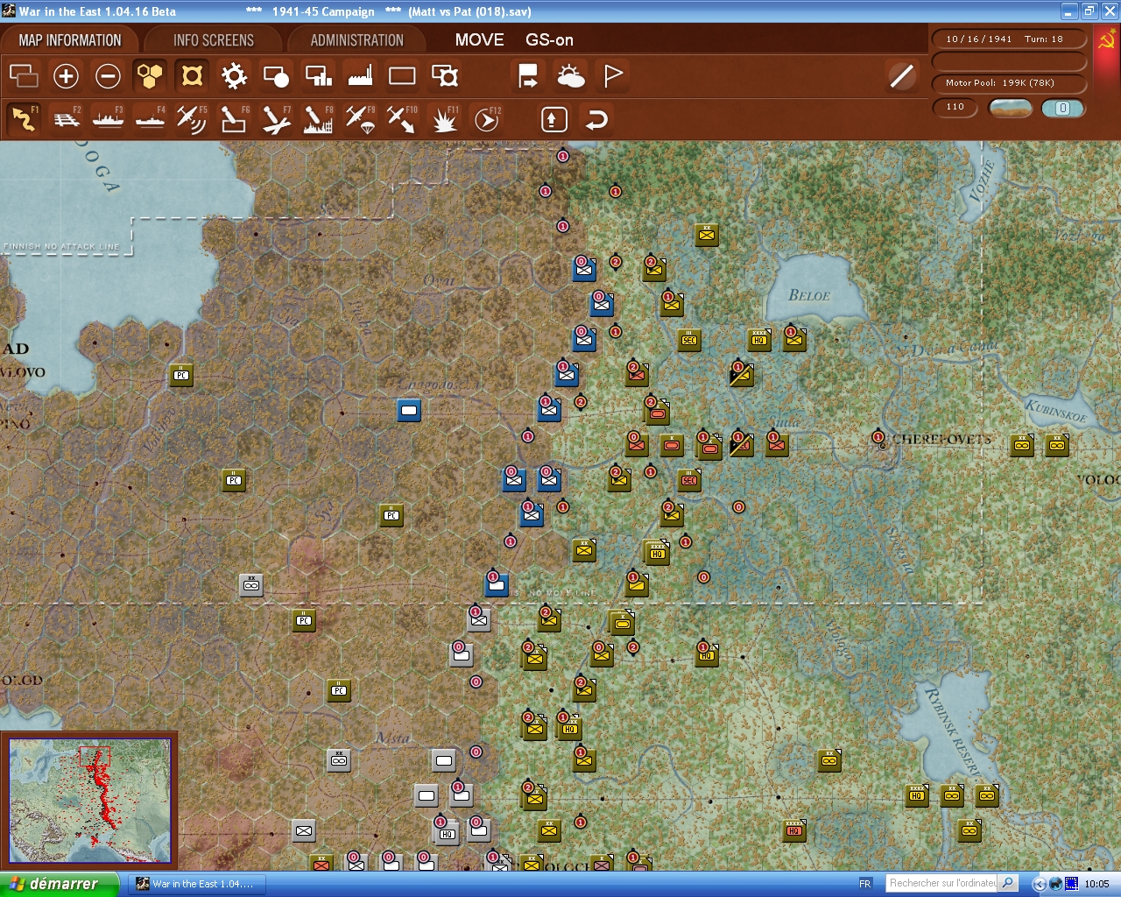The width and height of the screenshot is (1121, 897).
Task: Select the F5 aircraft-with-radar-waves mode
Action: click(192, 119)
